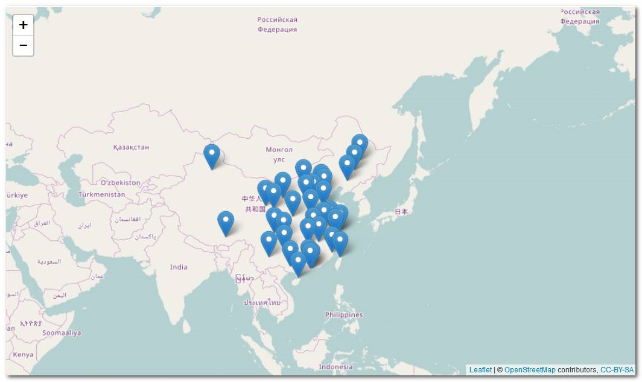The width and height of the screenshot is (642, 382).
Task: Zoom out using the minus button
Action: [x=23, y=45]
